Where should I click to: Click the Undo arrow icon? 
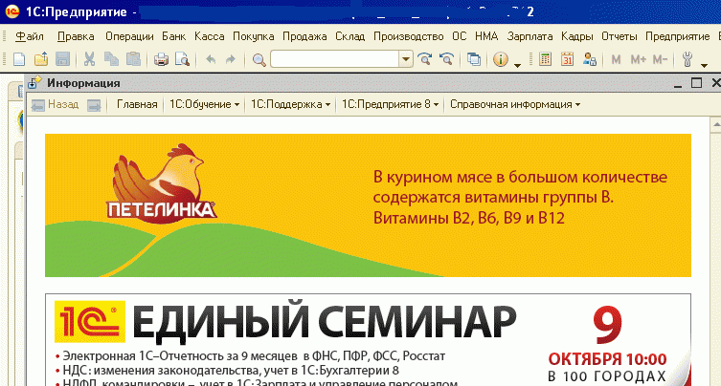(x=211, y=59)
